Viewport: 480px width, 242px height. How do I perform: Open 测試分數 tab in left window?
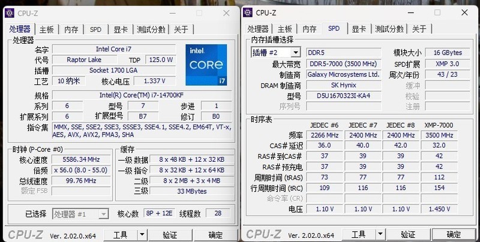pyautogui.click(x=151, y=29)
